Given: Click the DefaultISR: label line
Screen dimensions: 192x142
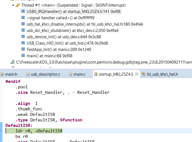Looking at the screenshot, I should (x=19, y=125).
